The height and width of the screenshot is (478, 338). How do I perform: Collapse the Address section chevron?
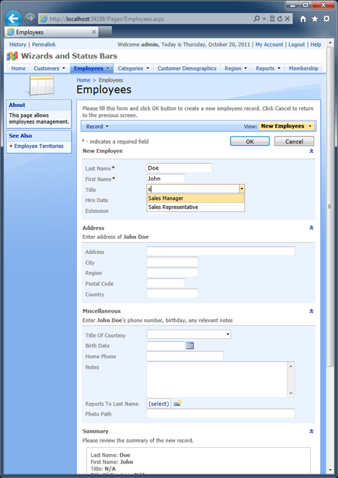pos(312,228)
